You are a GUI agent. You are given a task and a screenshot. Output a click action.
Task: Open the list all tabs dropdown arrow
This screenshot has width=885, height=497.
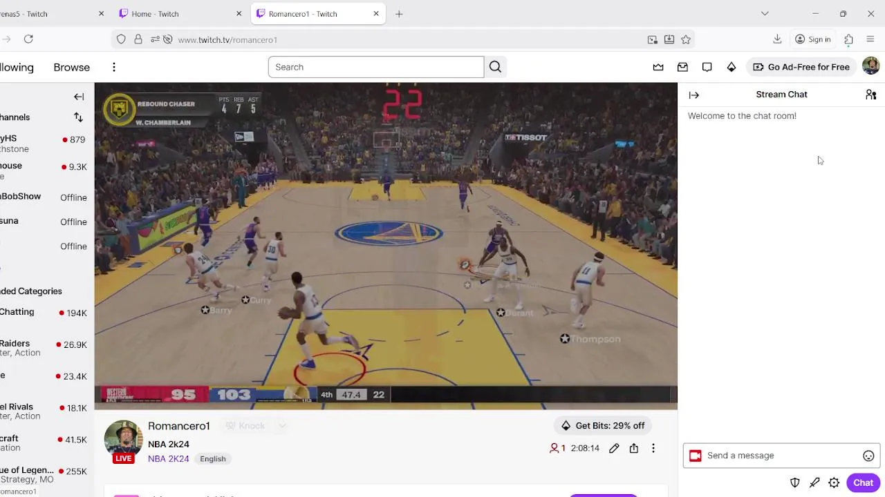click(x=765, y=14)
